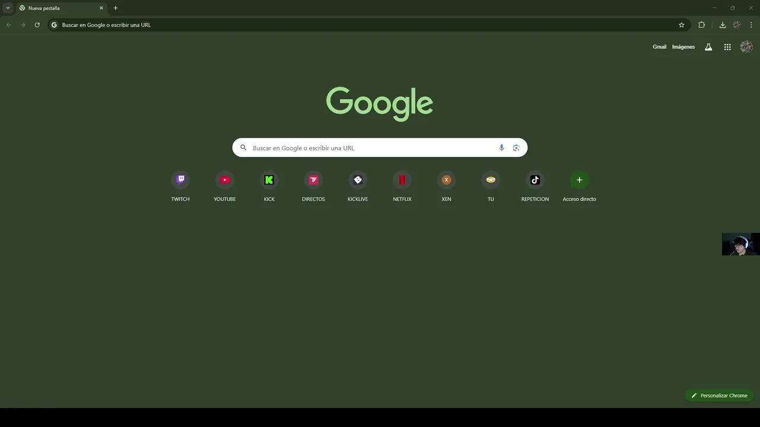The image size is (760, 427).
Task: Open the Google account avatar
Action: (x=746, y=47)
